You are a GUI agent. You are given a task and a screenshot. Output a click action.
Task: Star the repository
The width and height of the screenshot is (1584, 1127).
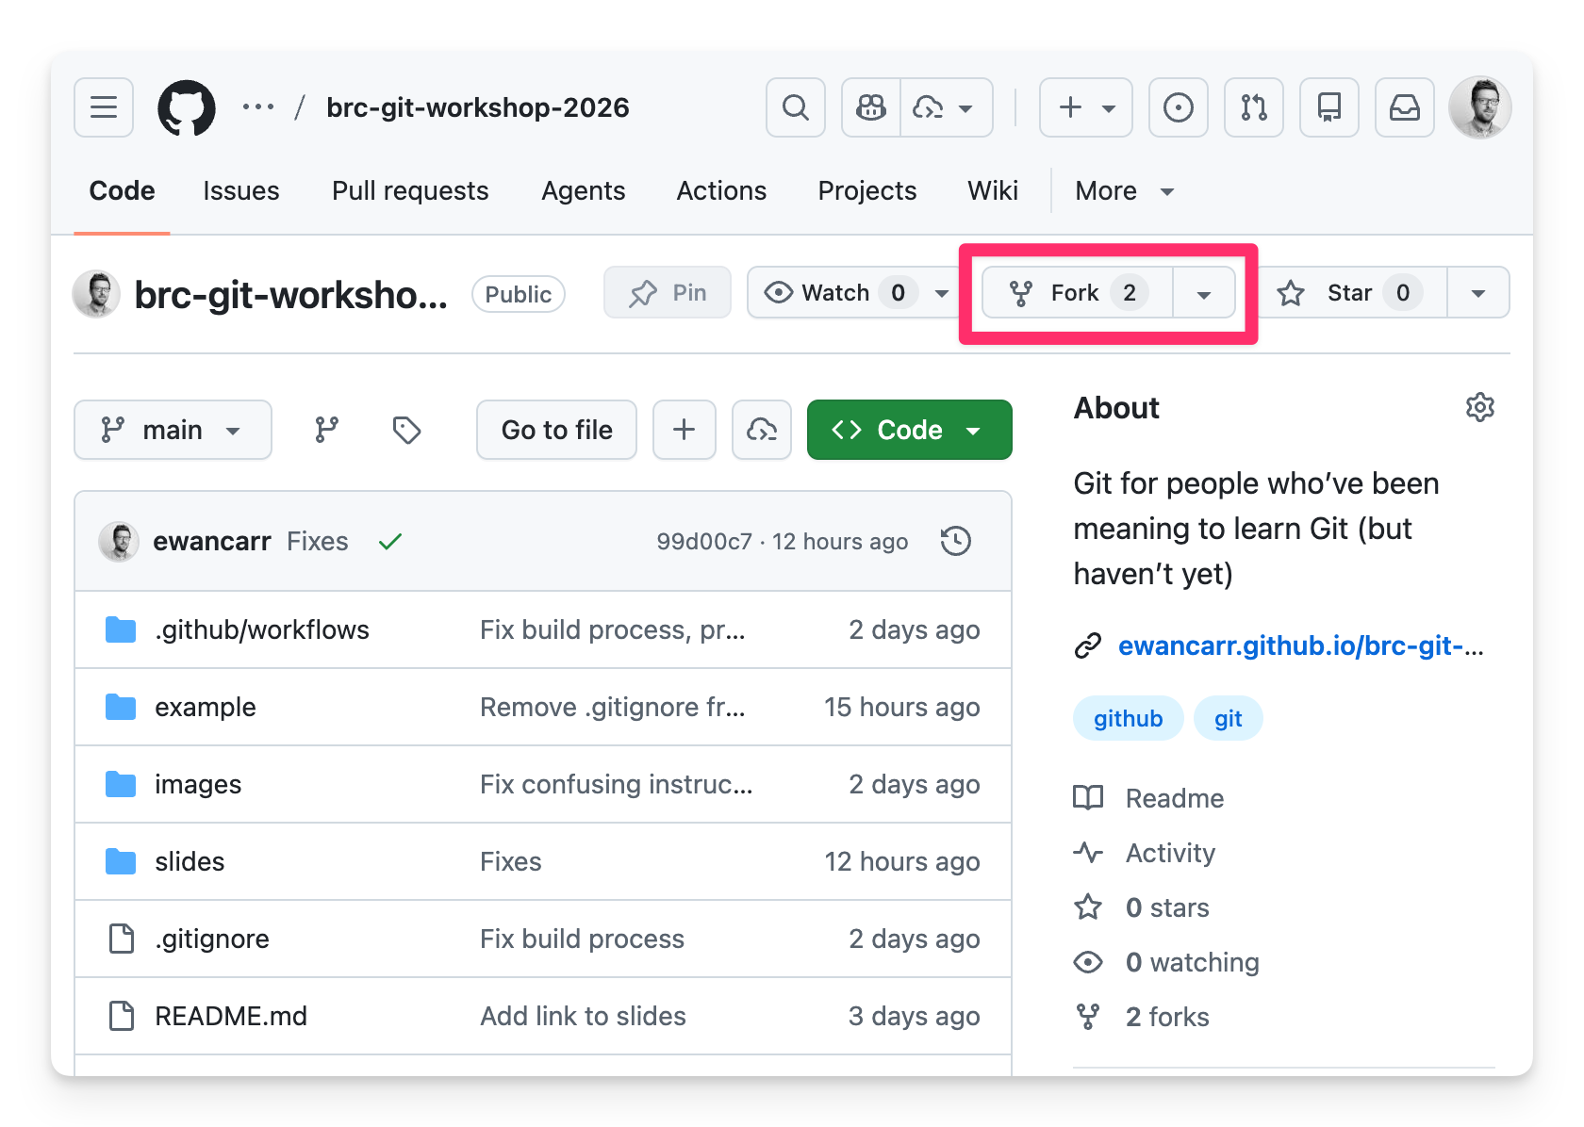coord(1348,293)
